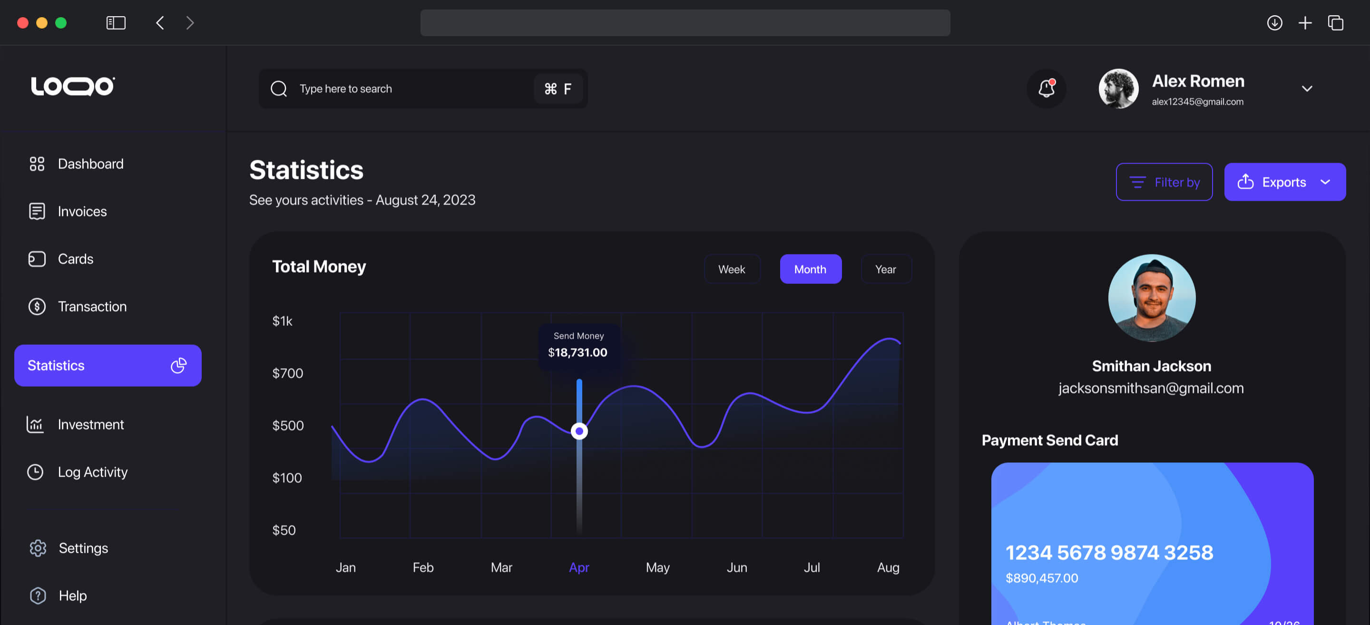Click the notification bell icon
1370x625 pixels.
pyautogui.click(x=1046, y=88)
